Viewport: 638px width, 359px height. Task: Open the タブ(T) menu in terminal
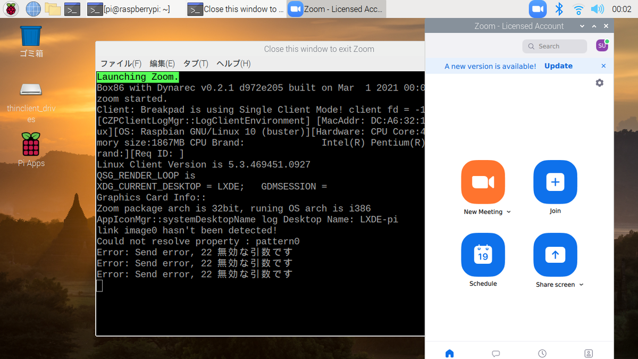195,63
